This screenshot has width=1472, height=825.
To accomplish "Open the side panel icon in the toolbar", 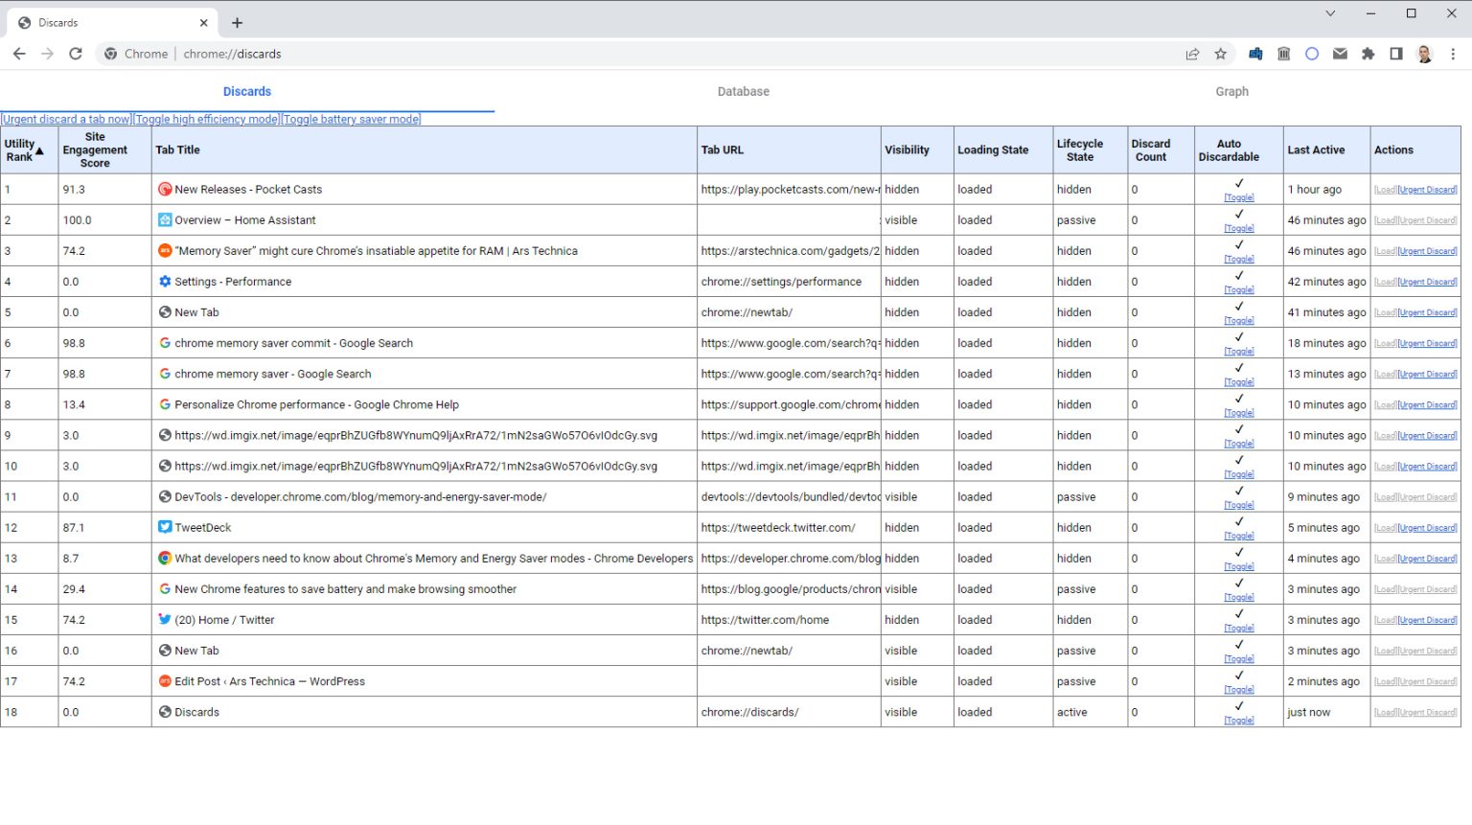I will point(1396,54).
